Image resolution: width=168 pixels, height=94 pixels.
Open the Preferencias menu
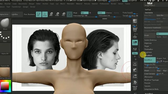(104, 4)
